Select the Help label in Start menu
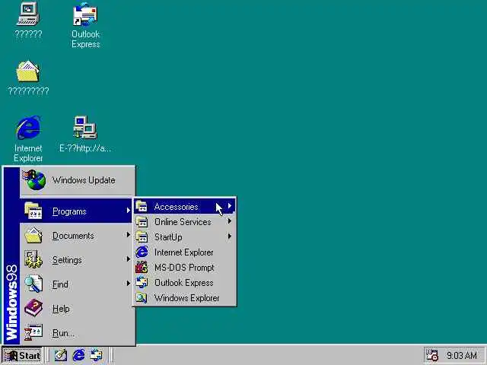The width and height of the screenshot is (487, 365). click(61, 309)
